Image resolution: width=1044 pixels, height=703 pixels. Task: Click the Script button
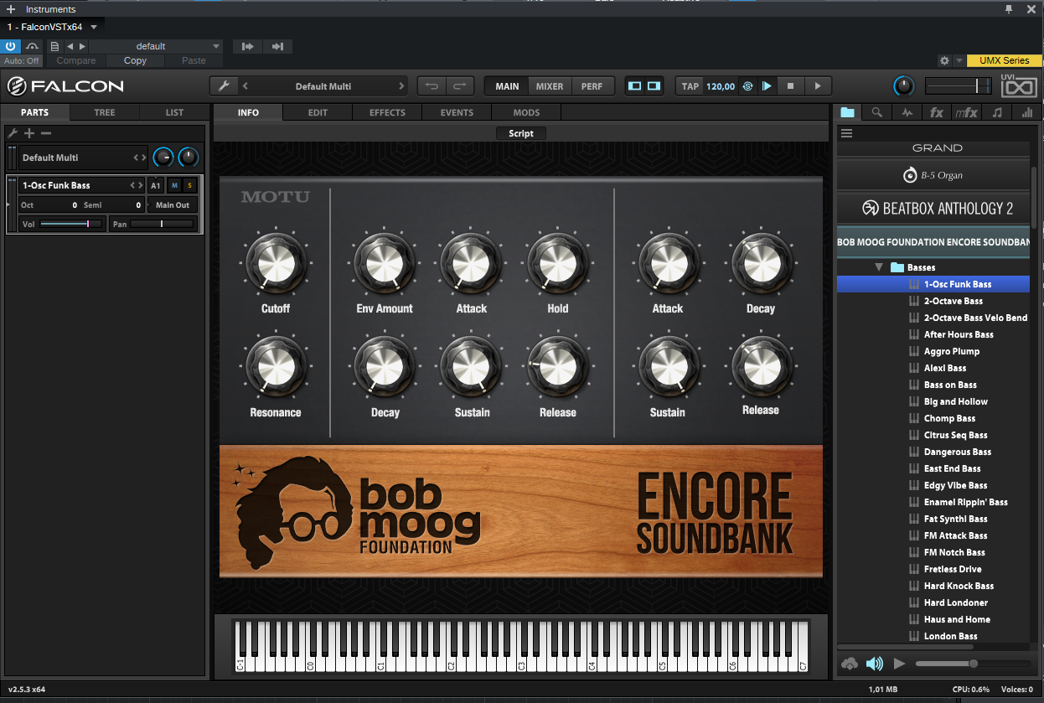coord(521,133)
